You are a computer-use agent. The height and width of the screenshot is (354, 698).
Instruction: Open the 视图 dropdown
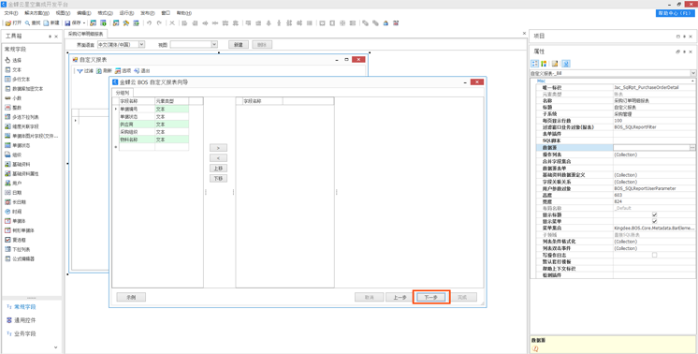click(214, 45)
